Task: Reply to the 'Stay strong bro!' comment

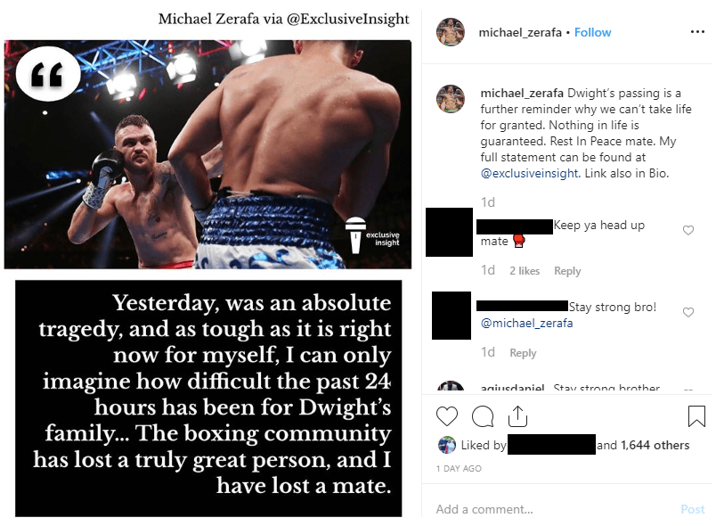Action: pos(523,353)
